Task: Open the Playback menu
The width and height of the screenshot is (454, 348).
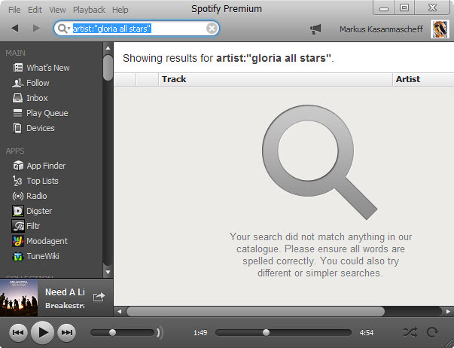Action: pos(89,10)
